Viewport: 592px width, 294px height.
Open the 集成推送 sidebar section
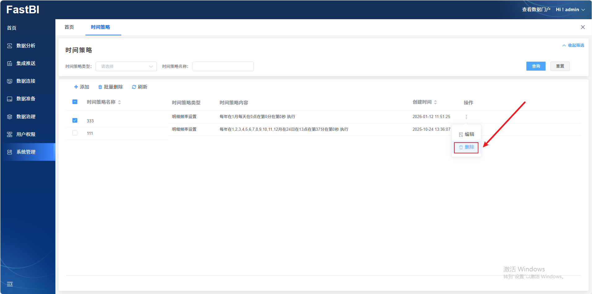(x=26, y=64)
